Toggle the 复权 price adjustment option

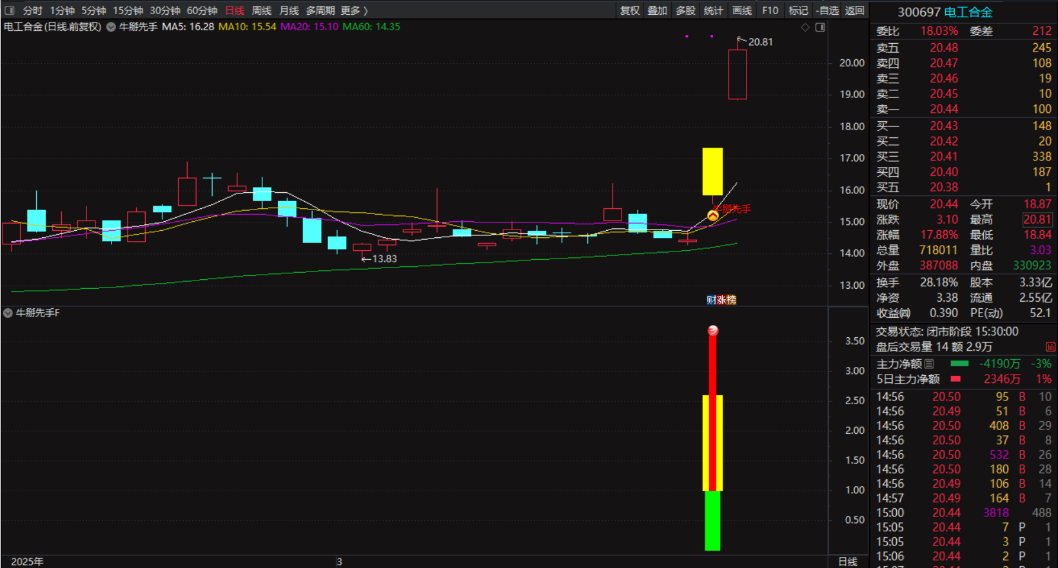tap(629, 10)
